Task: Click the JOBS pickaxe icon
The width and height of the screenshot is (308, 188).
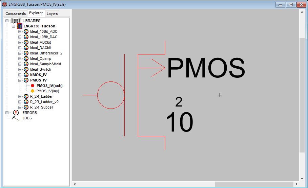Action: (16, 118)
